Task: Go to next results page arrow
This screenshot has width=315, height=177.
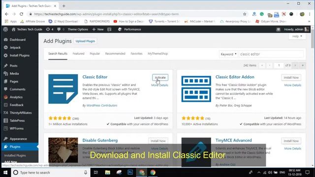Action: (295, 65)
